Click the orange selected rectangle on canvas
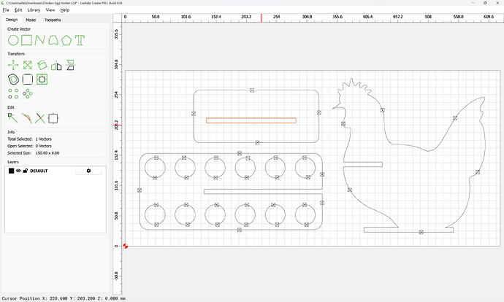 pos(251,120)
